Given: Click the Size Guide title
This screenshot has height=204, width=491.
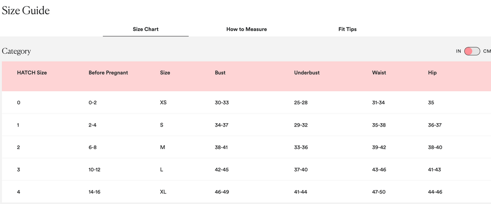Looking at the screenshot, I should click(x=26, y=11).
